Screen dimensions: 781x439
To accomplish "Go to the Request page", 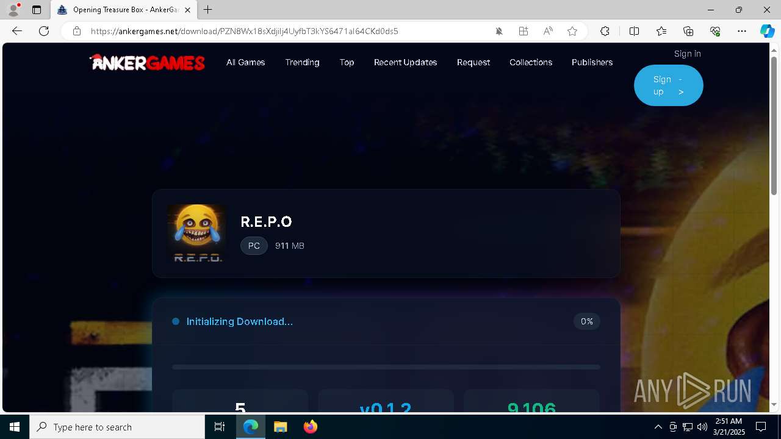I will pyautogui.click(x=473, y=62).
